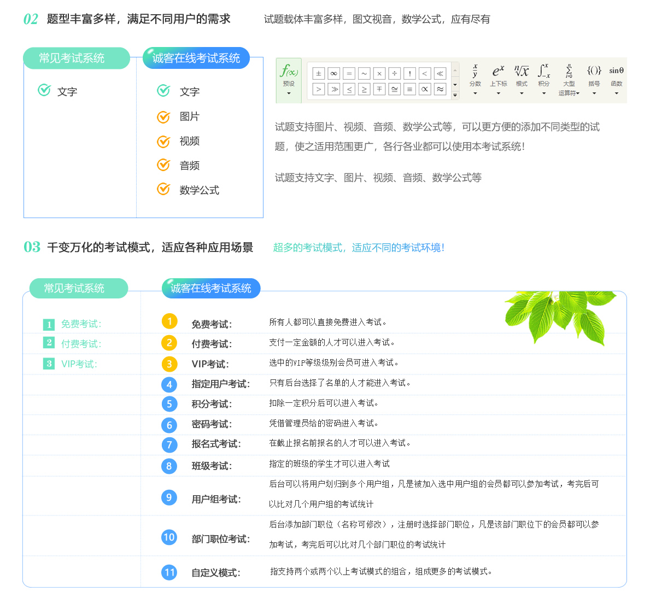This screenshot has width=656, height=598.
Task: Click the description 选中的VIP等级级别会员可进入考试。
Action: coord(335,362)
